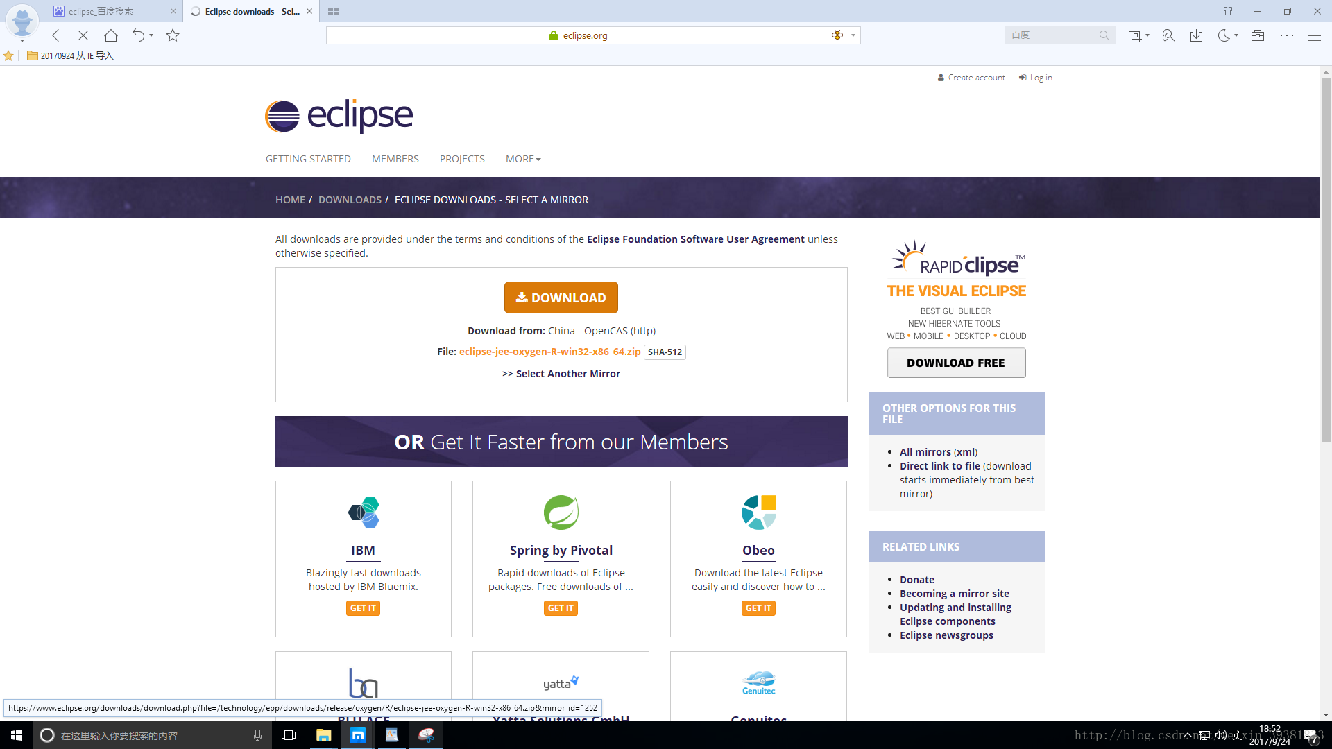Image resolution: width=1332 pixels, height=749 pixels.
Task: Click the Genuitec member icon
Action: pyautogui.click(x=758, y=682)
